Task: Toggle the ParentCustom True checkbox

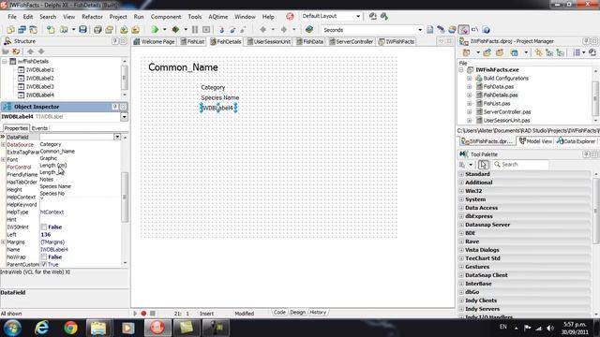Action: [x=44, y=264]
